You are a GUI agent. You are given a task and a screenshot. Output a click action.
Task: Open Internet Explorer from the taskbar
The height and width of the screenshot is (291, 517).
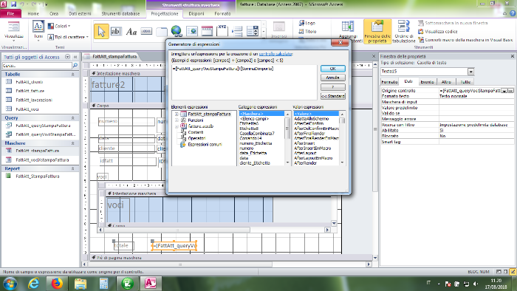pyautogui.click(x=34, y=283)
